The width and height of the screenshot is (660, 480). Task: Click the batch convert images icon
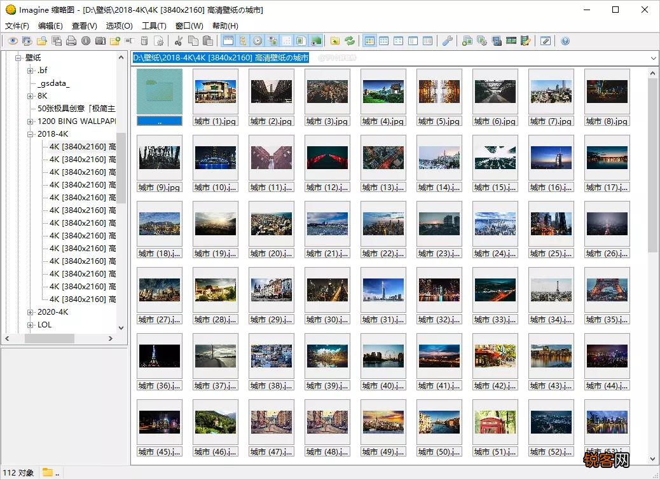467,41
